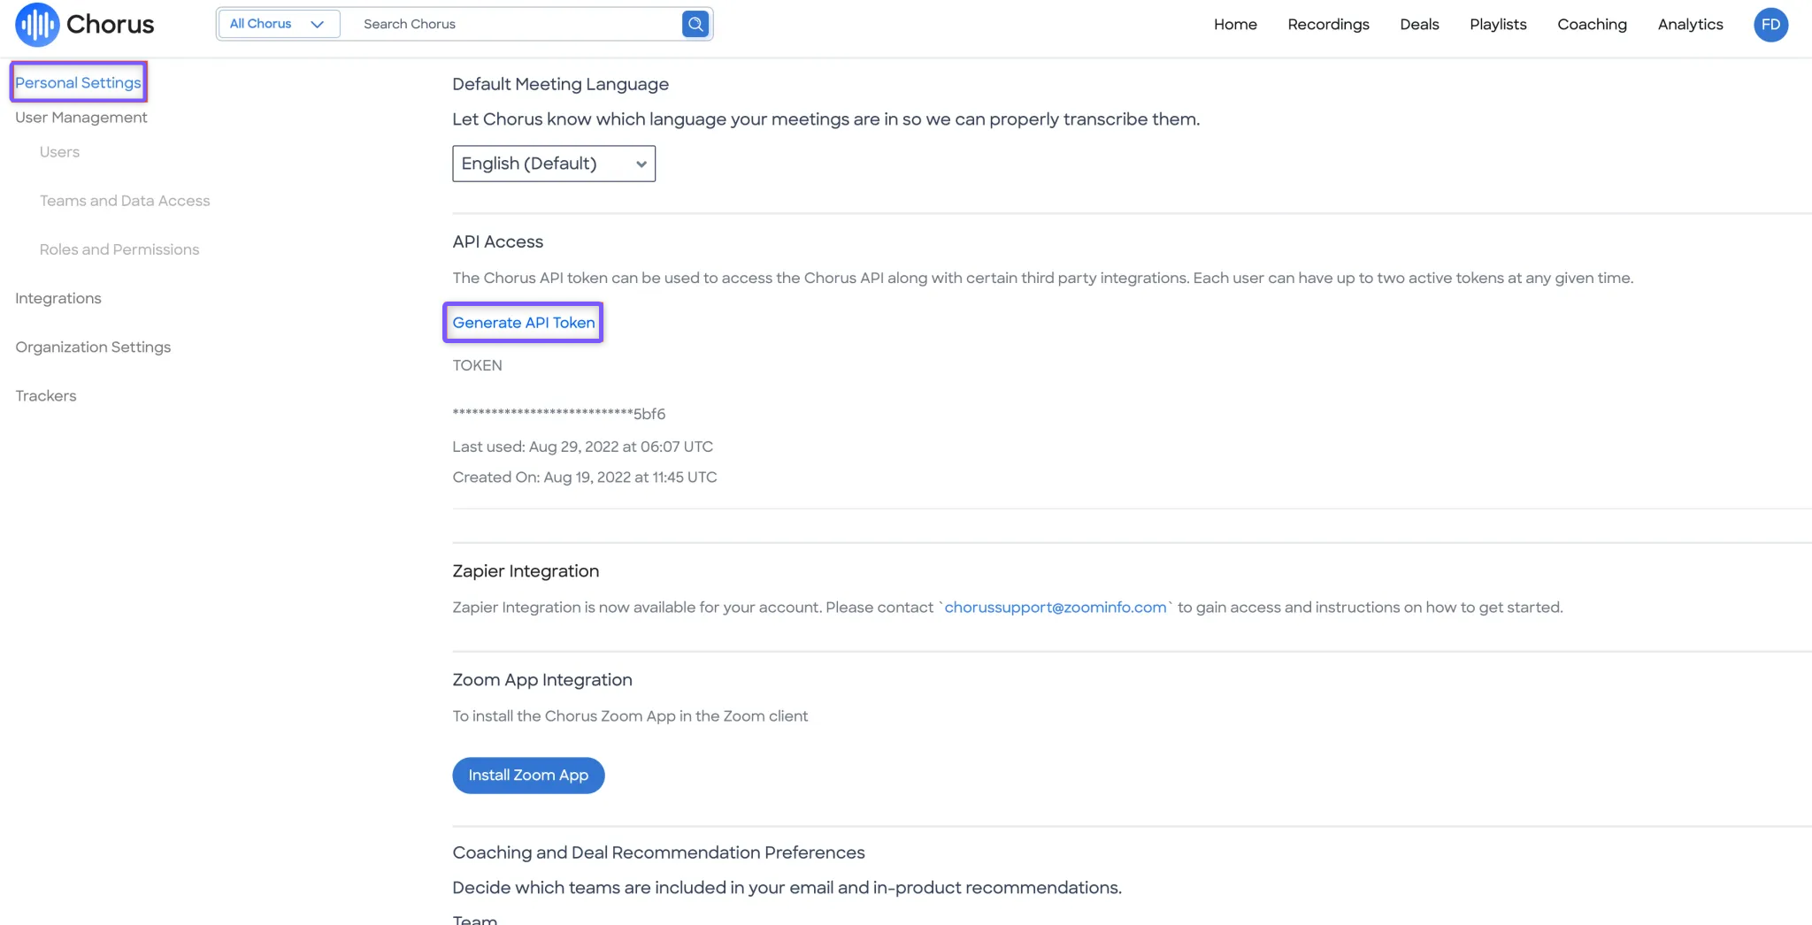1812x925 pixels.
Task: Open Trackers in the sidebar
Action: 46,395
